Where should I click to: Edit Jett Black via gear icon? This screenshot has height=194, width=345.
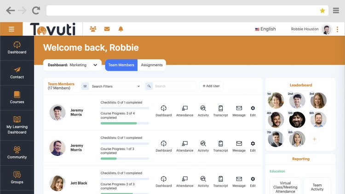click(x=253, y=182)
